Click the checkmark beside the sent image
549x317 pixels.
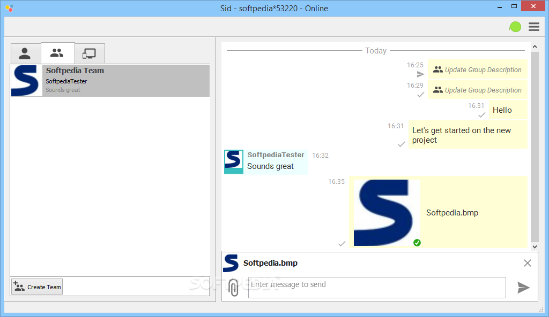pyautogui.click(x=342, y=243)
